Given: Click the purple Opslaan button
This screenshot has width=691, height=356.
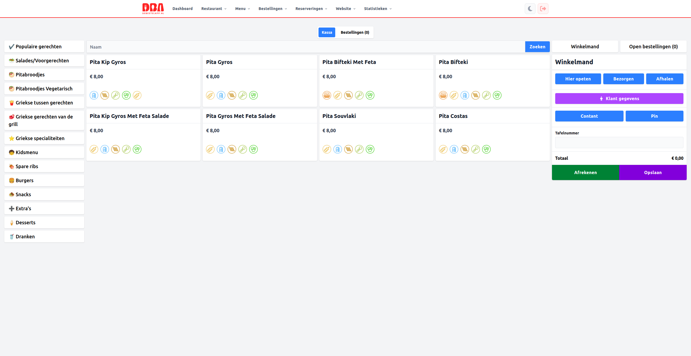Looking at the screenshot, I should (653, 172).
